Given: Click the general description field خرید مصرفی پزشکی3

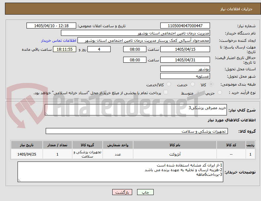Looking at the screenshot, I should click(x=136, y=110).
